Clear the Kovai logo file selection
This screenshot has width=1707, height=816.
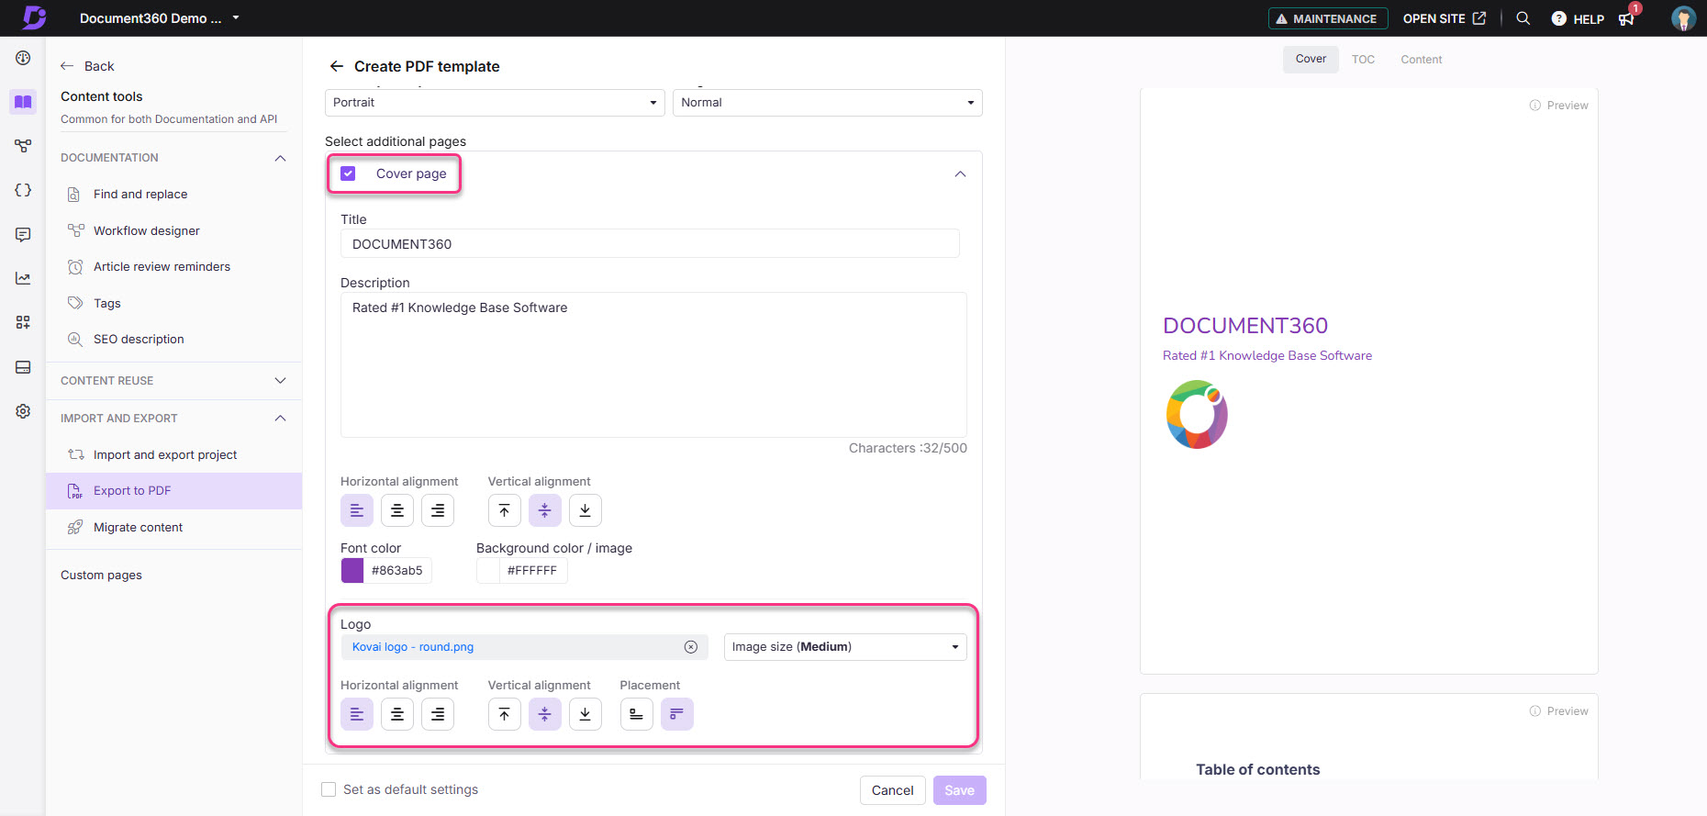691,647
